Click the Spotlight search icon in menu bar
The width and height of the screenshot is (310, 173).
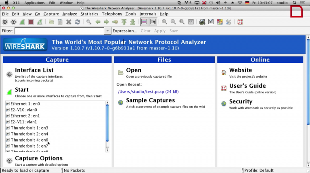[294, 3]
